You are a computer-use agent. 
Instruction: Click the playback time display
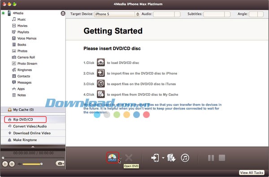click(x=33, y=153)
